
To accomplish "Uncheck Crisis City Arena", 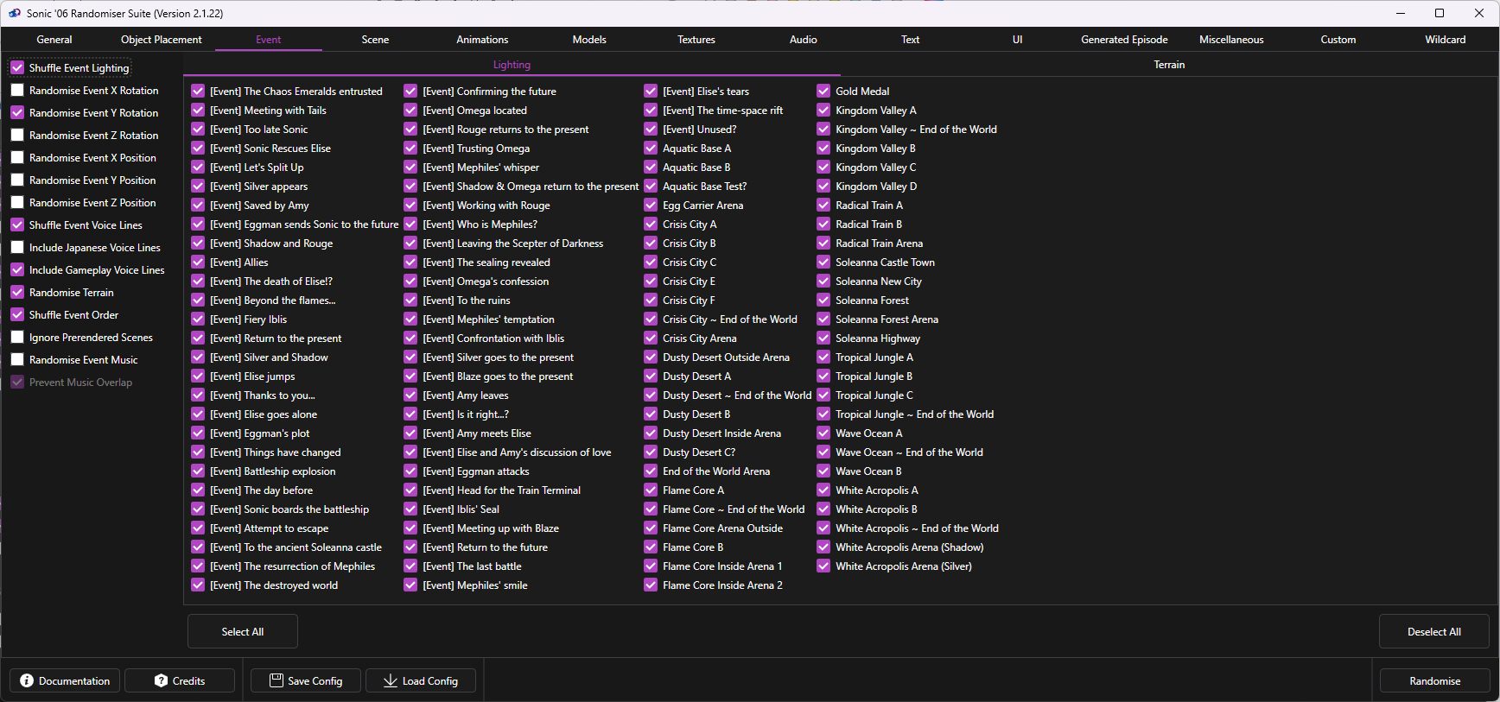I will pos(651,338).
